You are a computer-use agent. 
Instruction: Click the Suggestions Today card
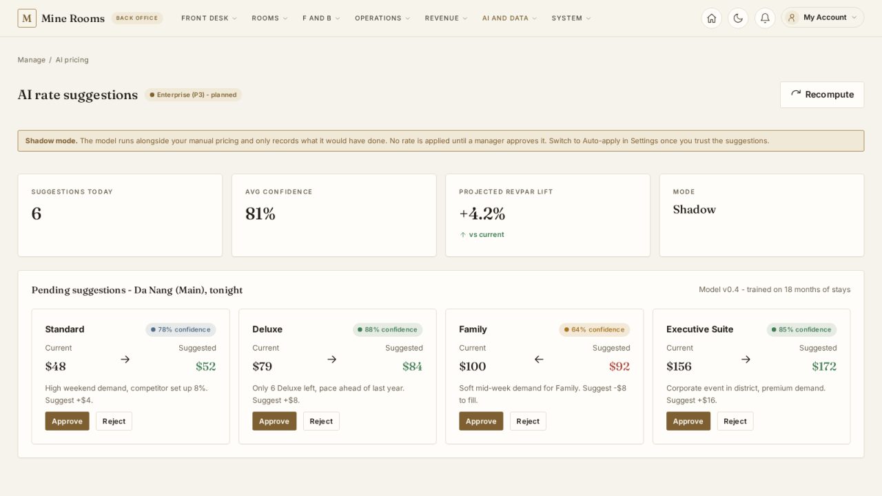120,215
